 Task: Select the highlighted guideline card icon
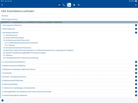(69, 5)
